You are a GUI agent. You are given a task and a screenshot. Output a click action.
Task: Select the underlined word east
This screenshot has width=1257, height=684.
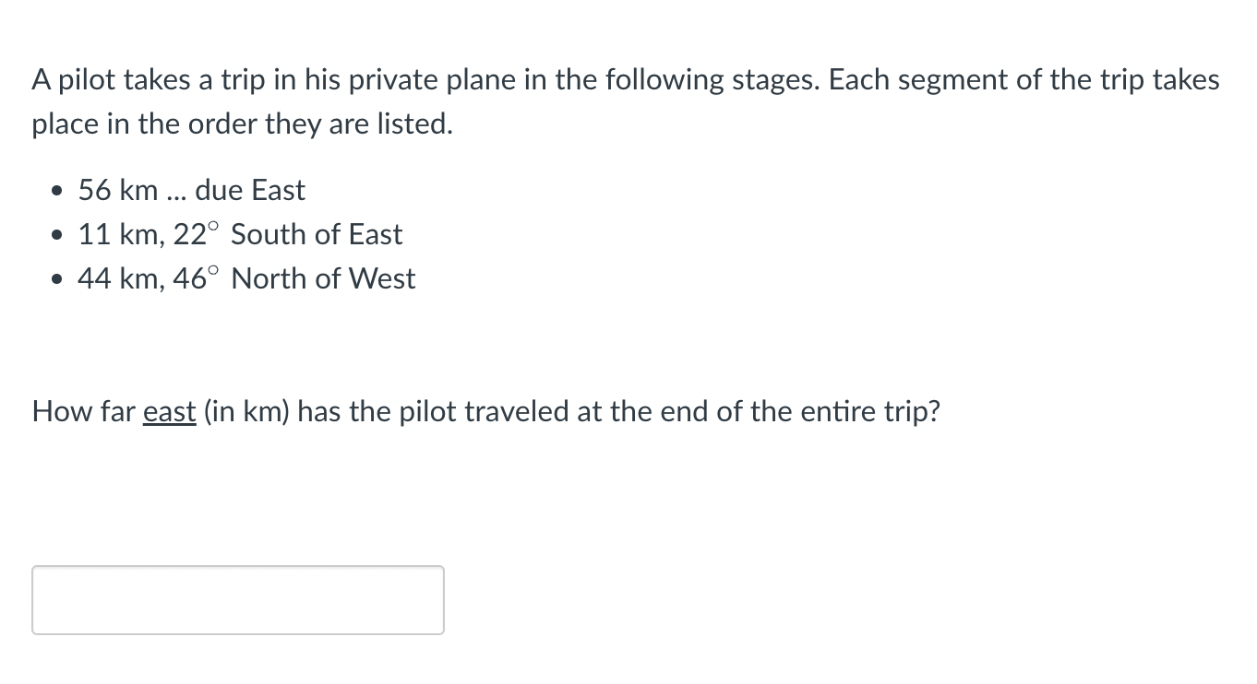point(169,412)
